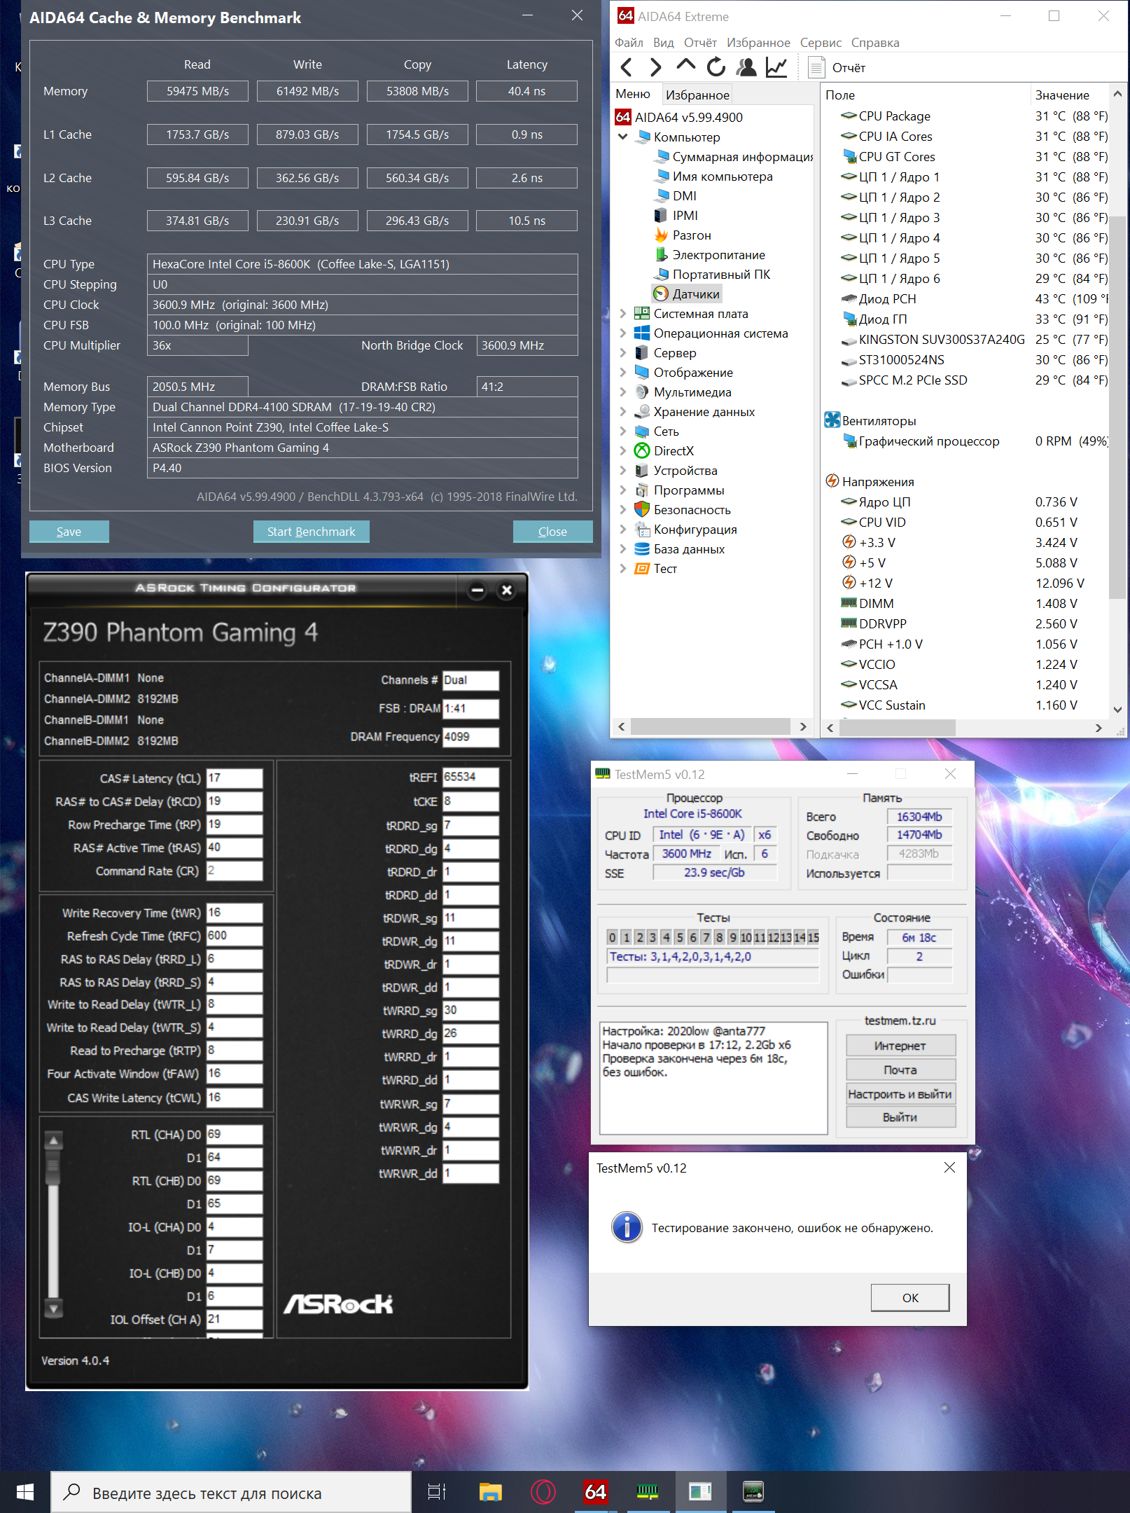This screenshot has width=1130, height=1513.
Task: Sort by the Поле column header
Action: [924, 95]
